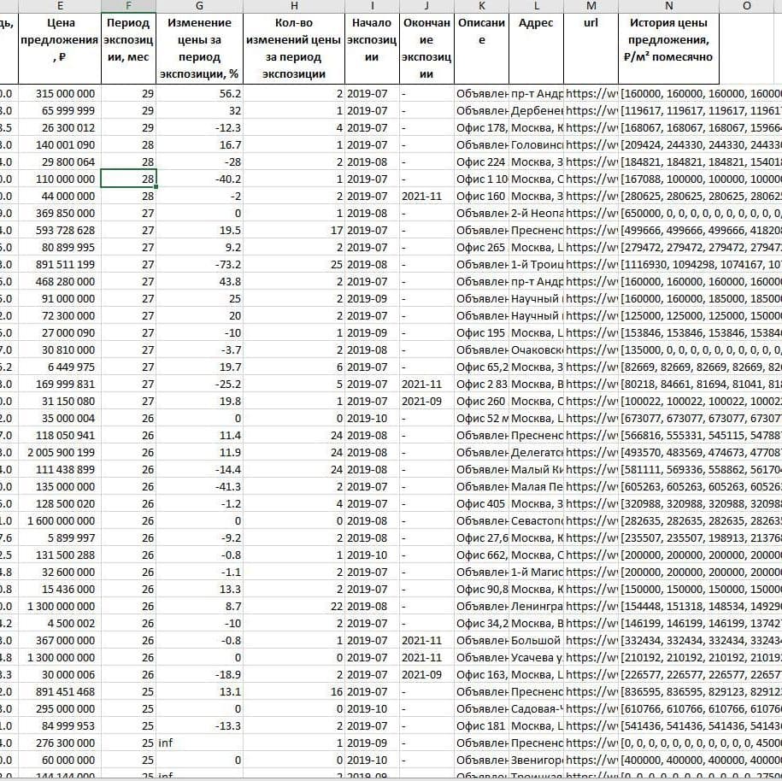This screenshot has height=781, width=782.
Task: Click 'Изменение цены за период экспозиции, %' header
Action: [199, 49]
